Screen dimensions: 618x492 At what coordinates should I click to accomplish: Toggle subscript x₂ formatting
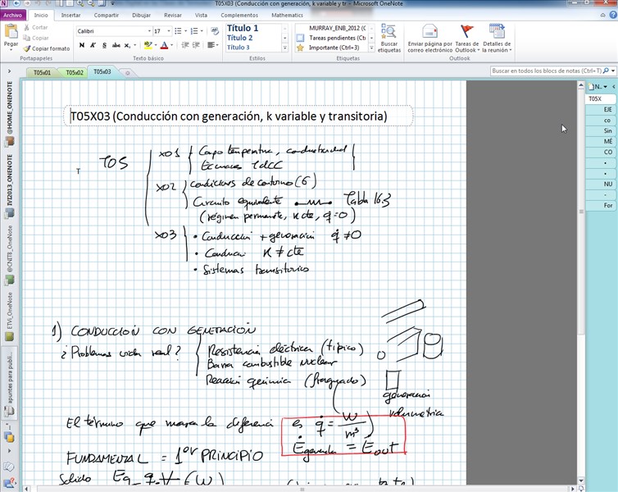(127, 45)
